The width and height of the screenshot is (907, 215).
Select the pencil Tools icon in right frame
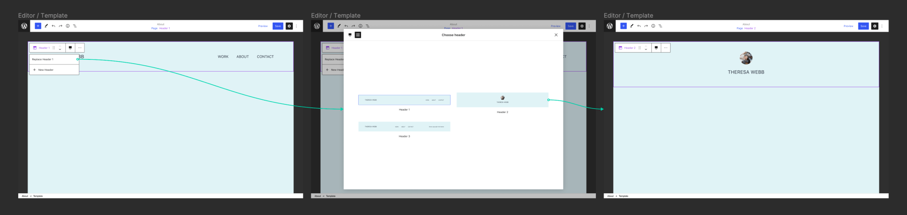coord(632,26)
